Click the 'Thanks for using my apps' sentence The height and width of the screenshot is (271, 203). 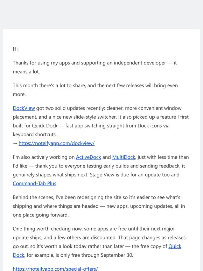click(41, 63)
